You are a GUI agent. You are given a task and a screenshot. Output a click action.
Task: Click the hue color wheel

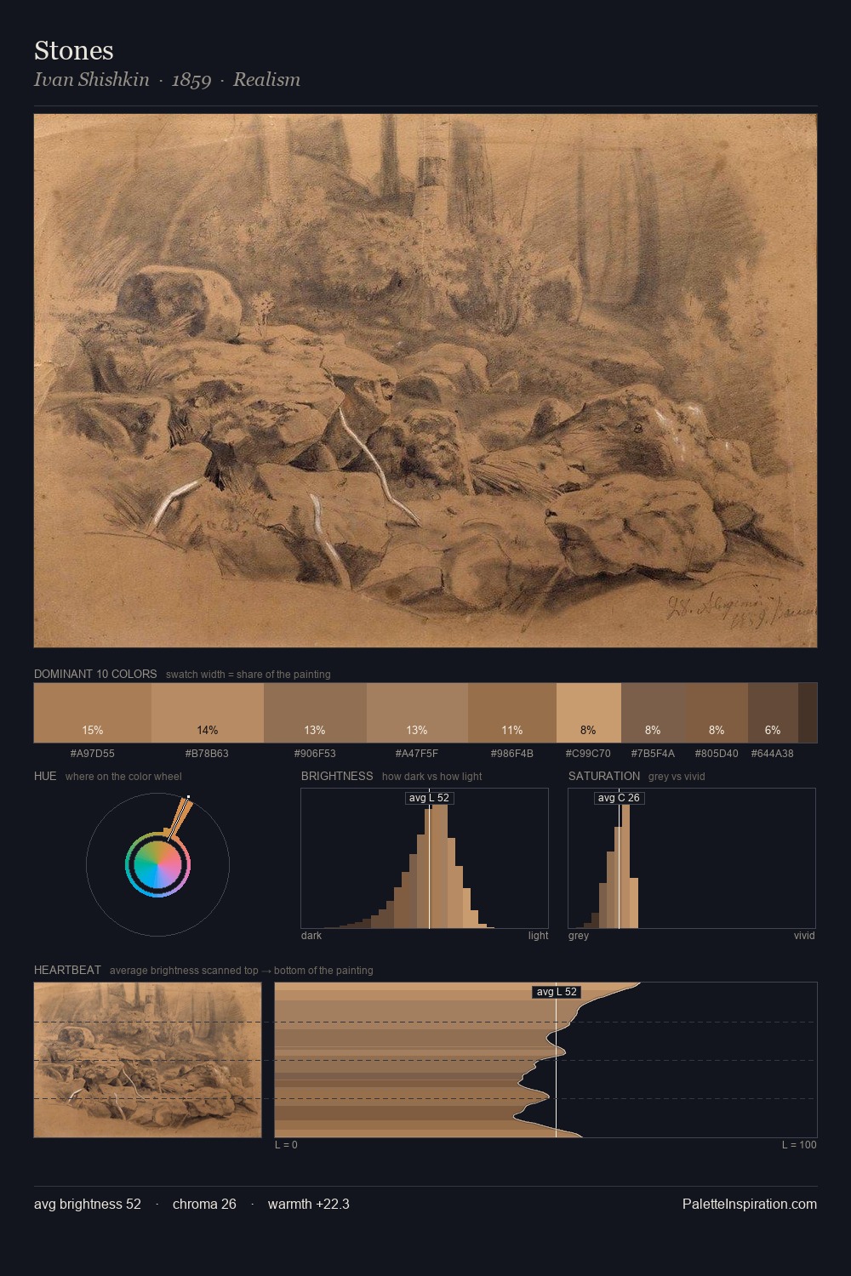[x=157, y=865]
